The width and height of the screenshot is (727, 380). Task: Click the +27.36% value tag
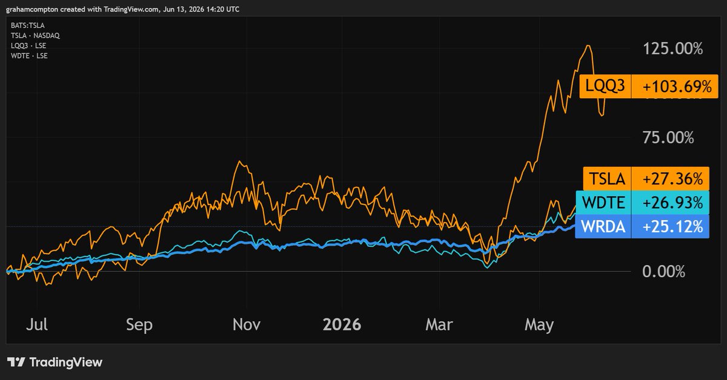pyautogui.click(x=671, y=179)
